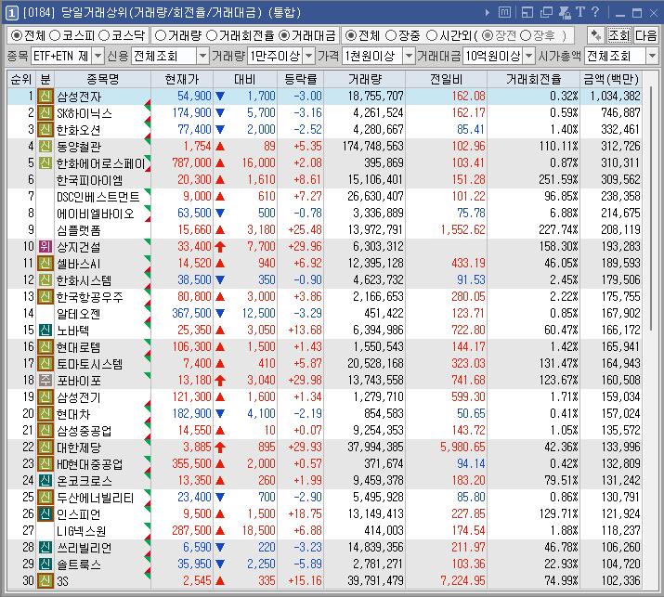
Task: Open stock 한국피아이엠
Action: 89,180
